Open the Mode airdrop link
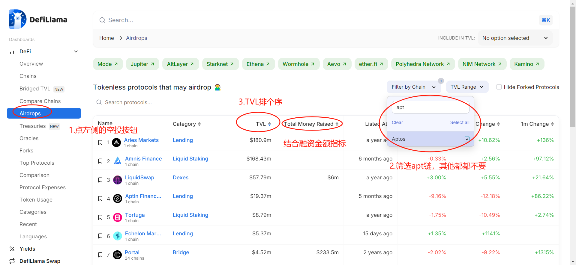This screenshot has width=576, height=265. tap(108, 64)
